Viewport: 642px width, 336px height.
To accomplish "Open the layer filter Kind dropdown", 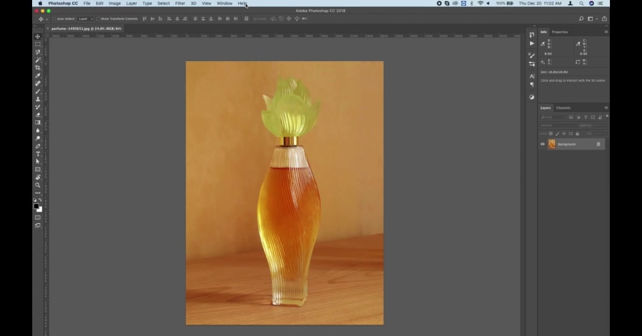I will [553, 117].
